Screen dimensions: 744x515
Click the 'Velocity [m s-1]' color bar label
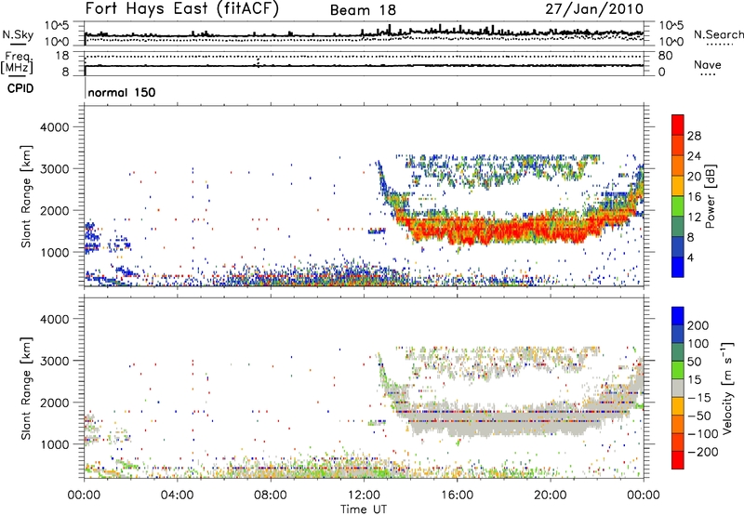pos(727,388)
